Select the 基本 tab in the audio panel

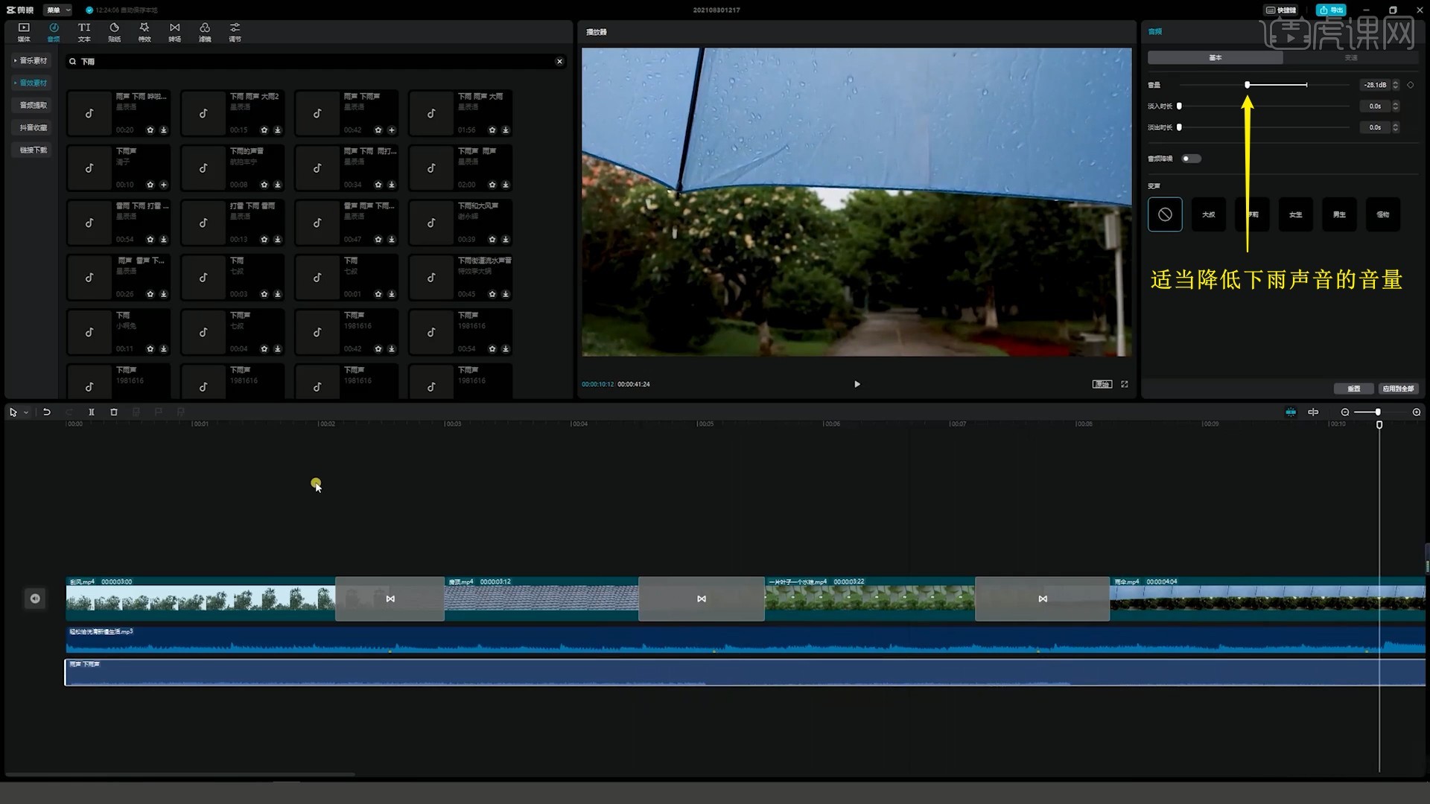1215,57
